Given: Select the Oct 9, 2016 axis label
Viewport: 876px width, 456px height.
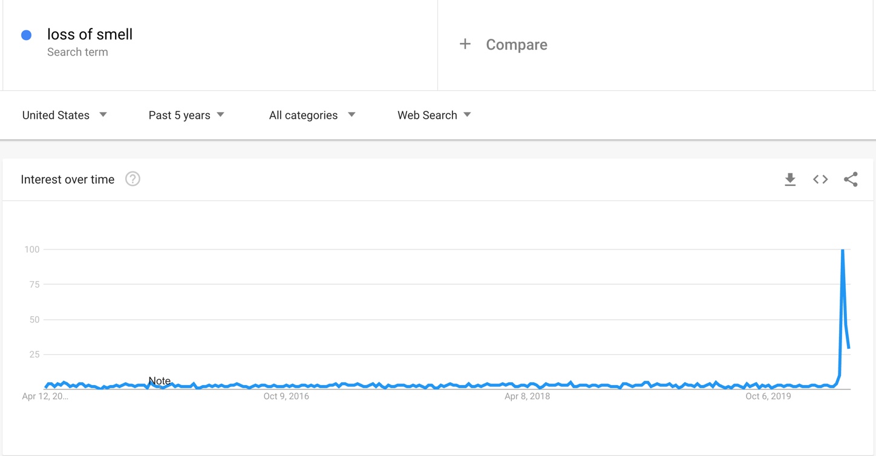Looking at the screenshot, I should click(x=286, y=397).
